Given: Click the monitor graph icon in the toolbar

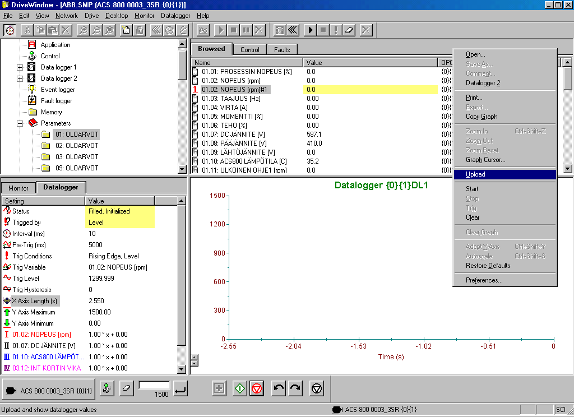Looking at the screenshot, I should pos(203,30).
